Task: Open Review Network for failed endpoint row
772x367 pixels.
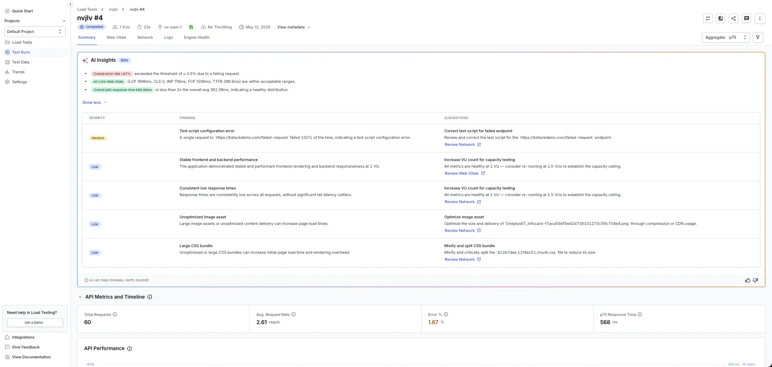Action: pos(463,145)
